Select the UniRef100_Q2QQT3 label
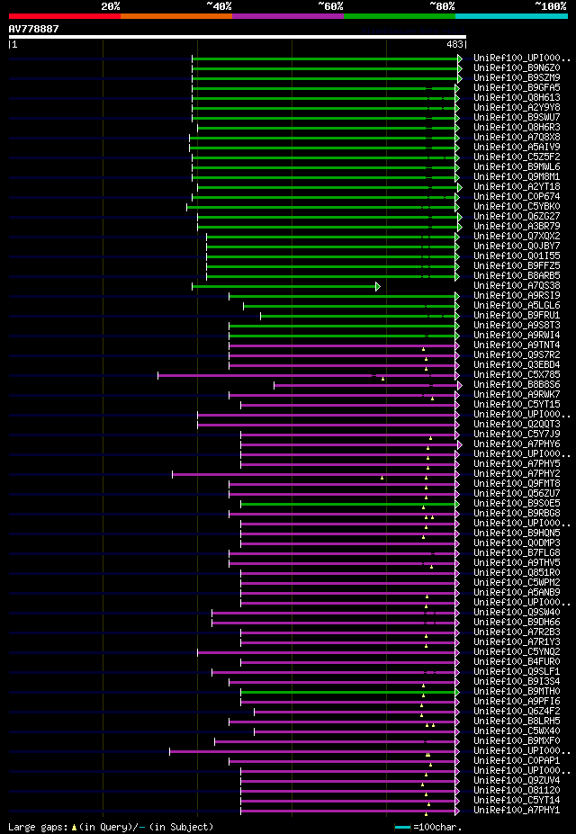576x834 pixels. coord(517,424)
